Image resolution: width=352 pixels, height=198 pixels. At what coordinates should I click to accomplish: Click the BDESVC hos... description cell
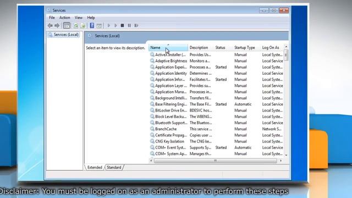(x=201, y=111)
